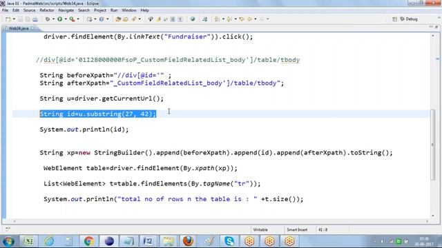Screen dimensions: 442x248
Task: Open the Project menu
Action: [x=100, y=10]
